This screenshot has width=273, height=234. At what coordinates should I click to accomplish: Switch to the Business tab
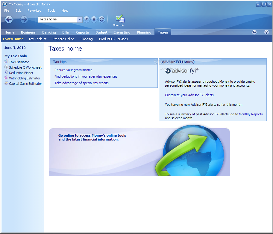point(28,32)
